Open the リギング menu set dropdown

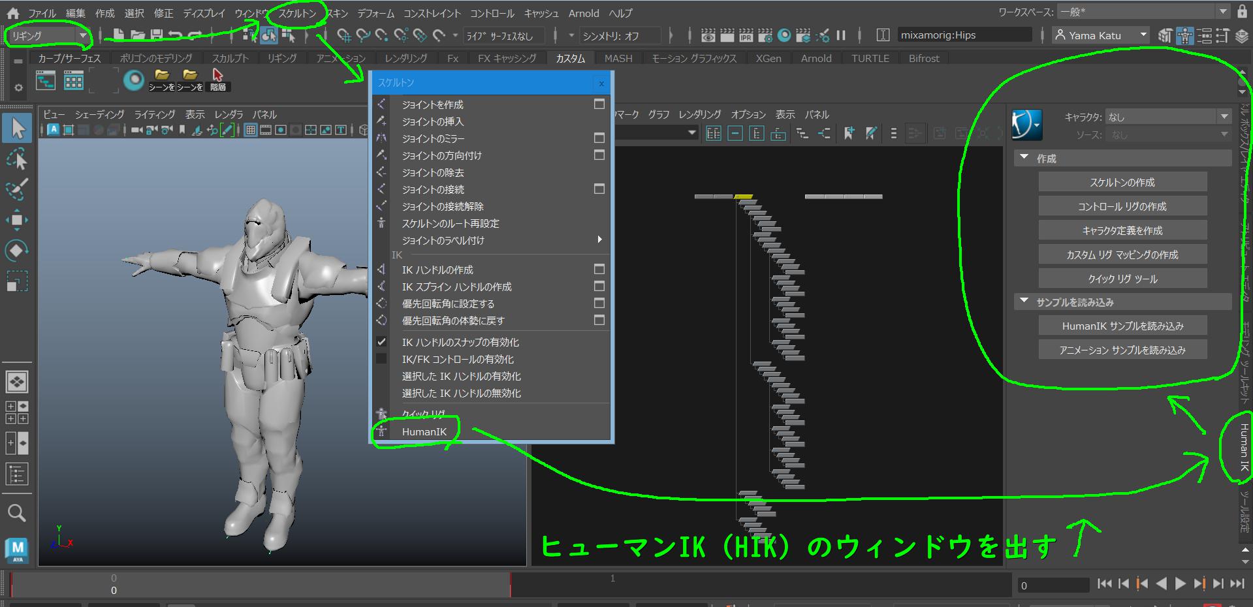point(48,36)
